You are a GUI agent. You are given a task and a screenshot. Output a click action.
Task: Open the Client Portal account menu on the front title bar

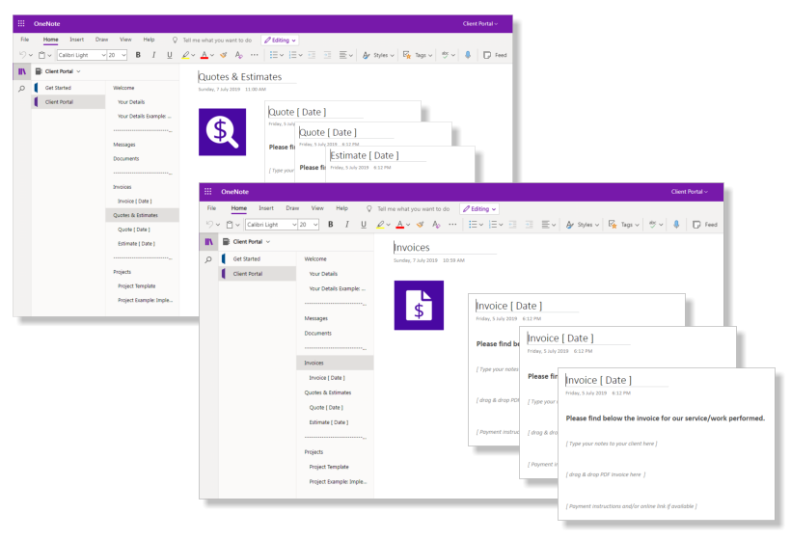point(689,192)
